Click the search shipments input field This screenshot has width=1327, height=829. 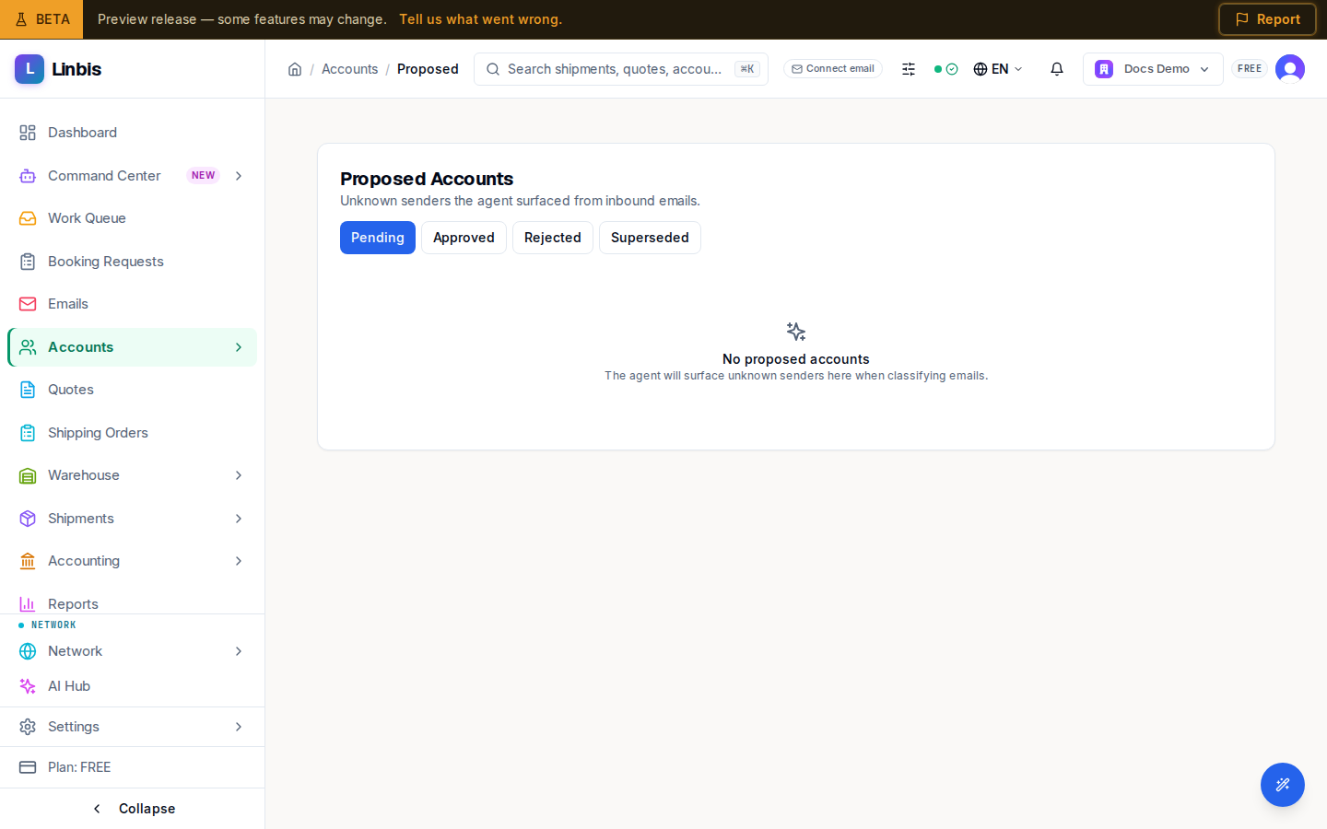[x=621, y=69]
